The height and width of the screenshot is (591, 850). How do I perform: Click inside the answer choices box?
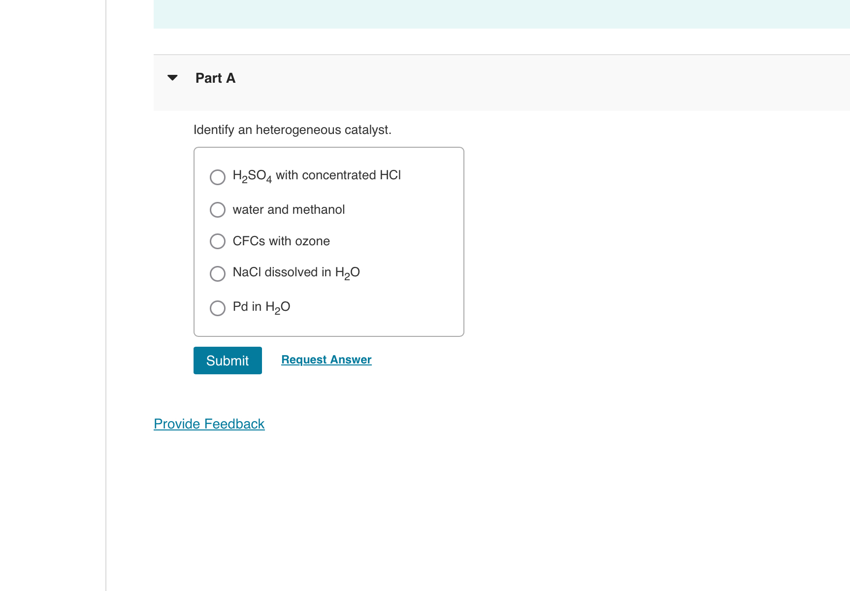[x=328, y=241]
